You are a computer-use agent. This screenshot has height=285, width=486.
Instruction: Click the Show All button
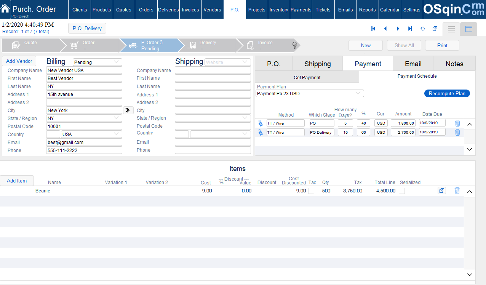[404, 45]
